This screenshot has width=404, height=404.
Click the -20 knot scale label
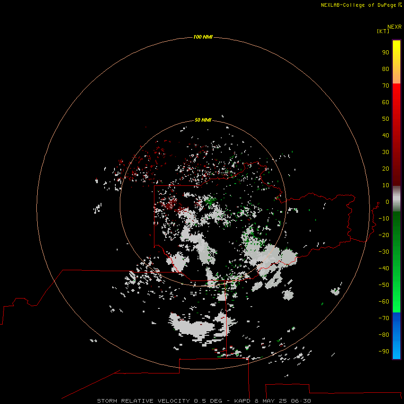click(x=384, y=235)
